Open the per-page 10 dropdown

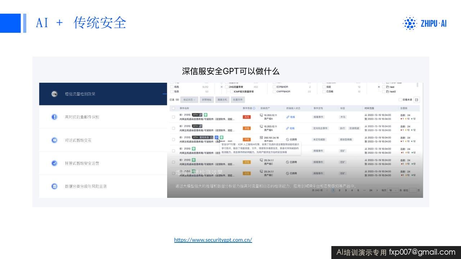tap(393, 190)
